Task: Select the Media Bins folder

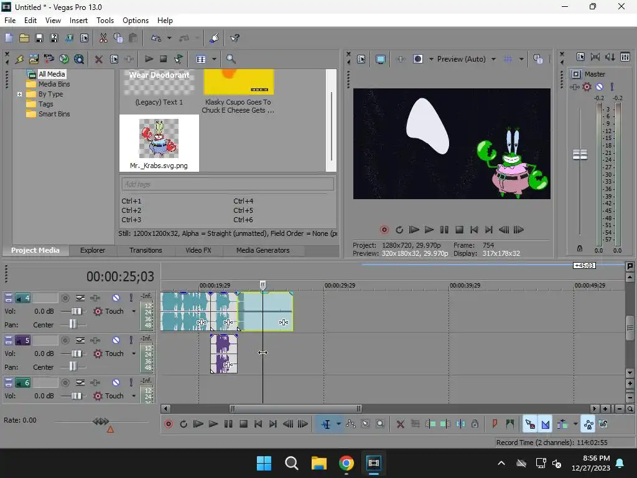Action: (x=53, y=84)
